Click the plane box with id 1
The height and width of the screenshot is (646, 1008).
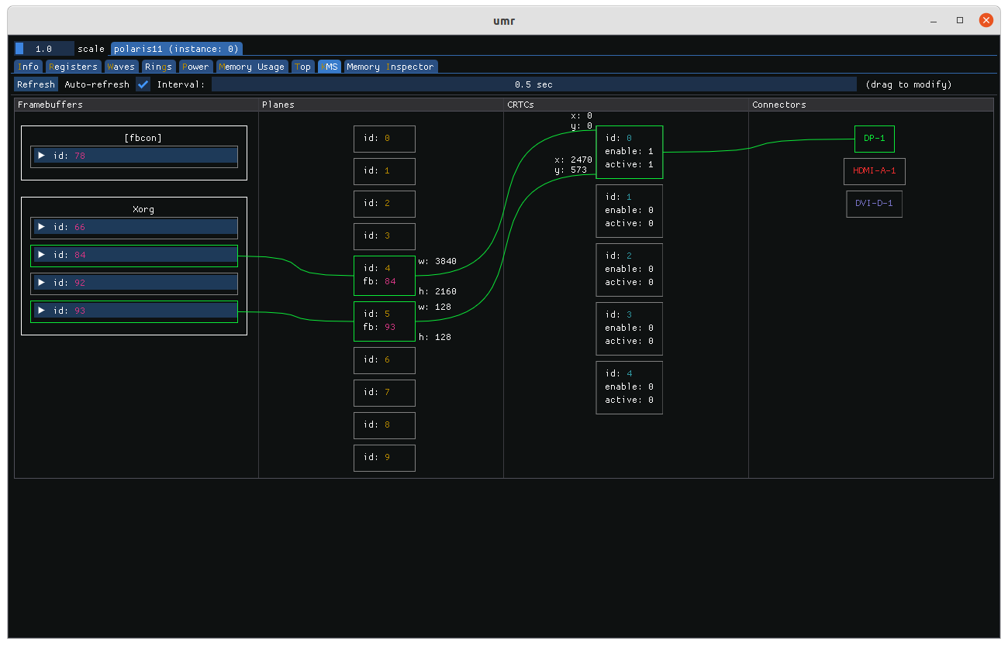tap(385, 171)
